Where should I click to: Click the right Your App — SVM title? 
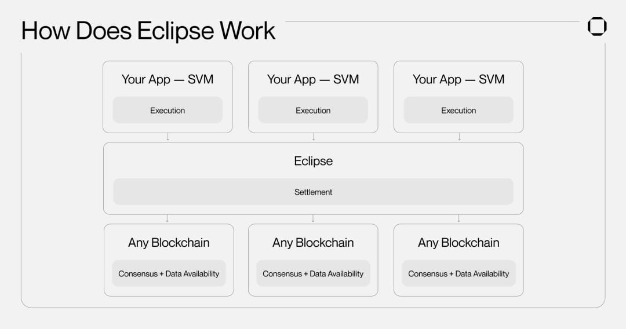click(x=458, y=79)
